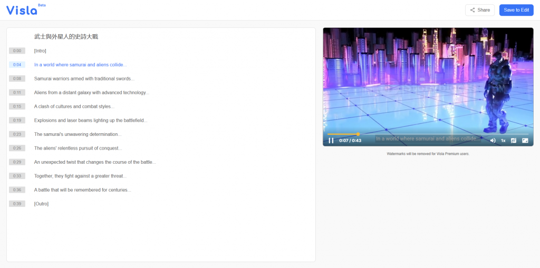Image resolution: width=540 pixels, height=268 pixels.
Task: Click the Chinese video title text
Action: coord(66,37)
